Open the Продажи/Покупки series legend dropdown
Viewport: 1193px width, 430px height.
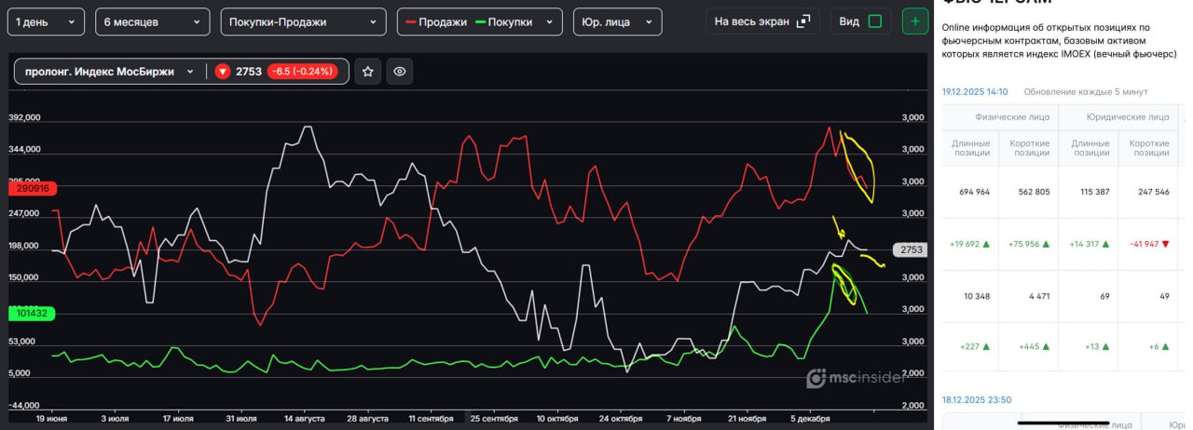(479, 21)
